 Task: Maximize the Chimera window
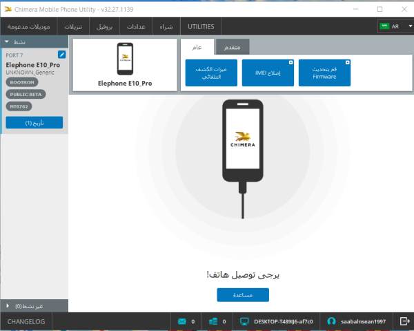pos(379,9)
